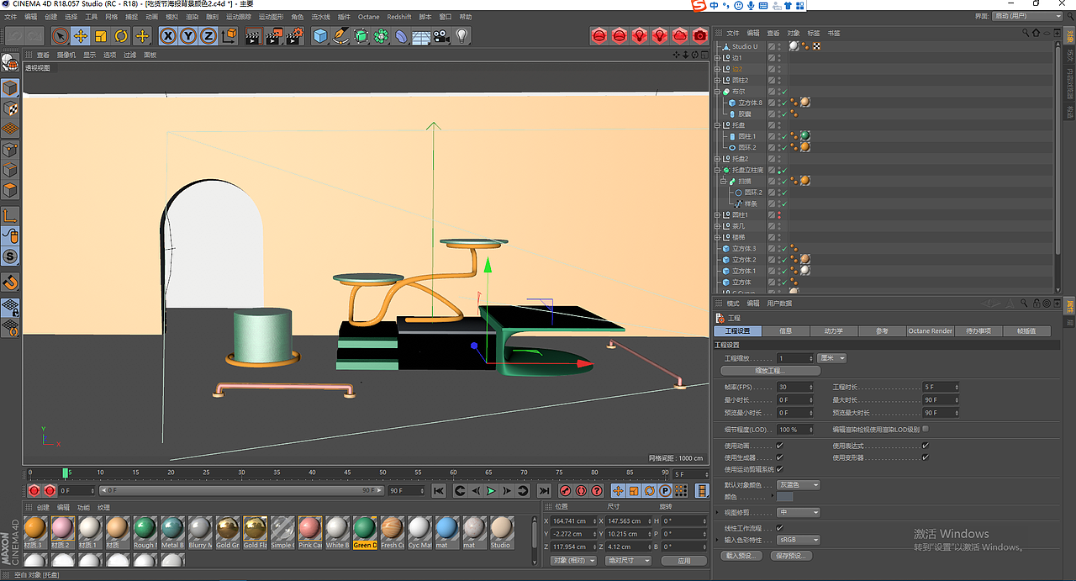Open the sRGB color profile dropdown

798,540
